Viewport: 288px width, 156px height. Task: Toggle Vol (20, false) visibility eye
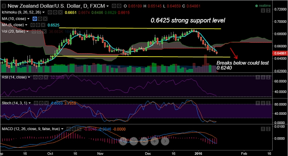[x=34, y=31]
